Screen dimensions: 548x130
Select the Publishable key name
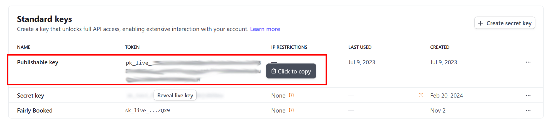38,62
